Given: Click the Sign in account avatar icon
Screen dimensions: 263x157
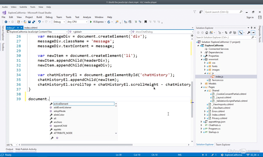Looking at the screenshot, I should click(x=260, y=17).
